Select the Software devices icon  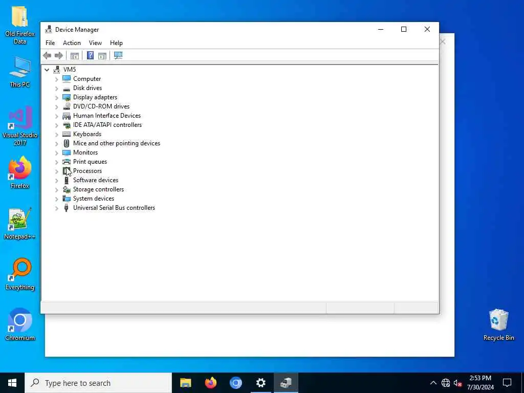tap(67, 180)
